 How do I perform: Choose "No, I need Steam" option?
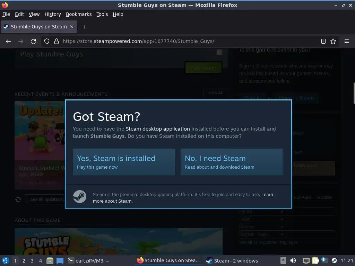click(x=232, y=162)
